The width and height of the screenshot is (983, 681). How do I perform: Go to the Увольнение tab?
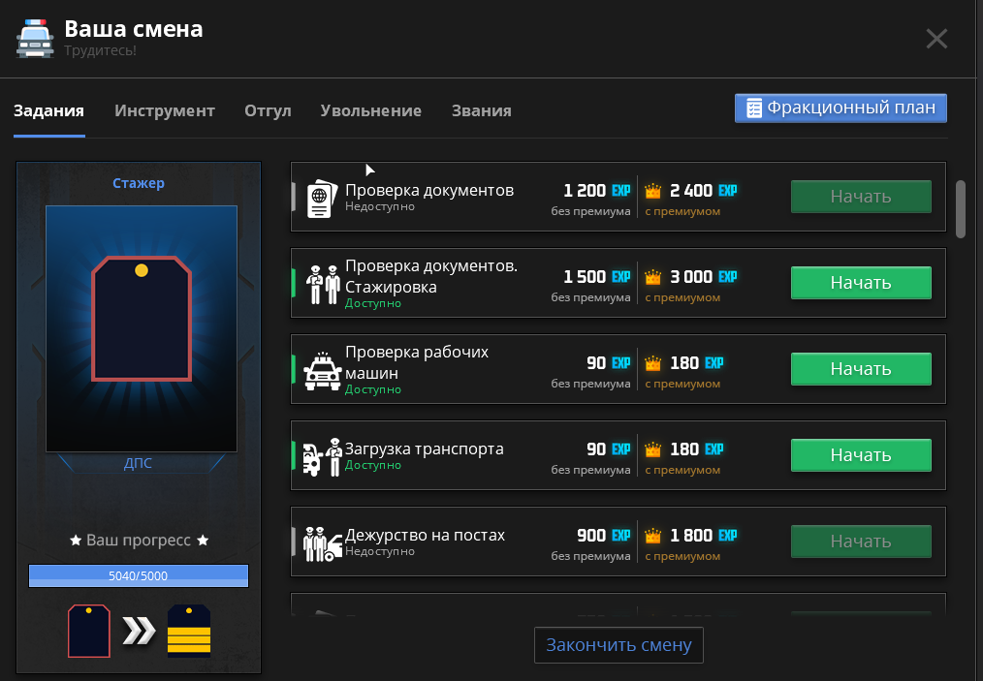[x=370, y=110]
